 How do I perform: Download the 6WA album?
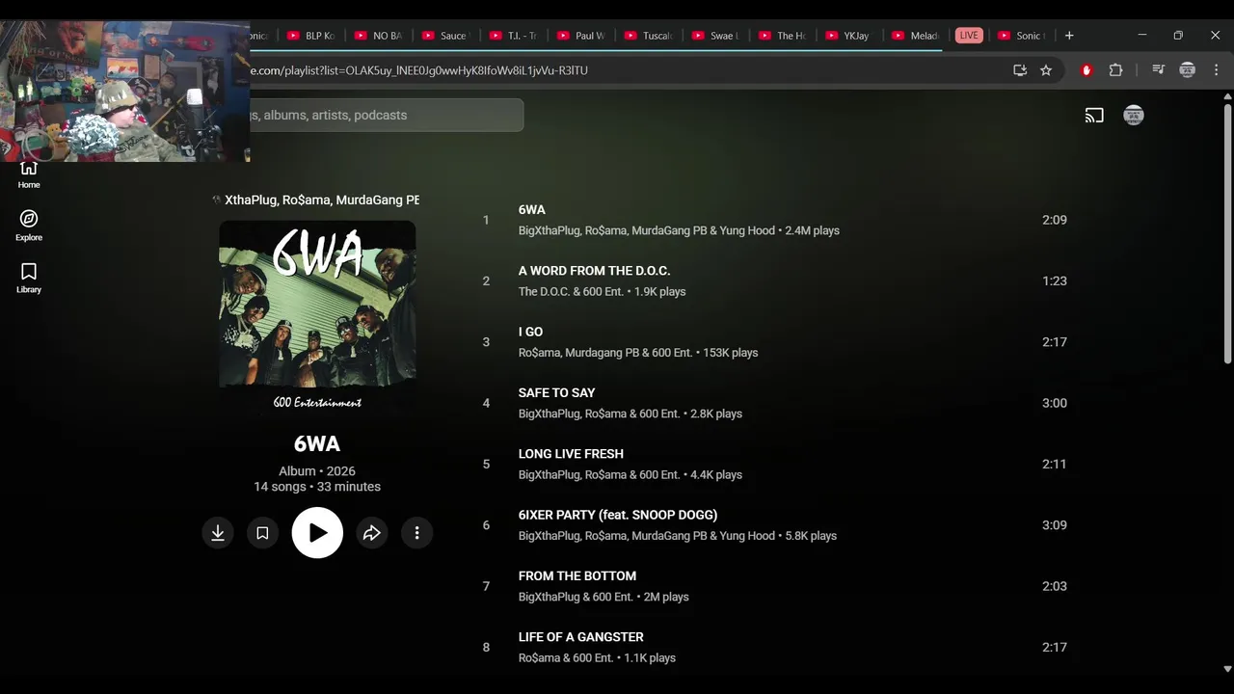(218, 533)
